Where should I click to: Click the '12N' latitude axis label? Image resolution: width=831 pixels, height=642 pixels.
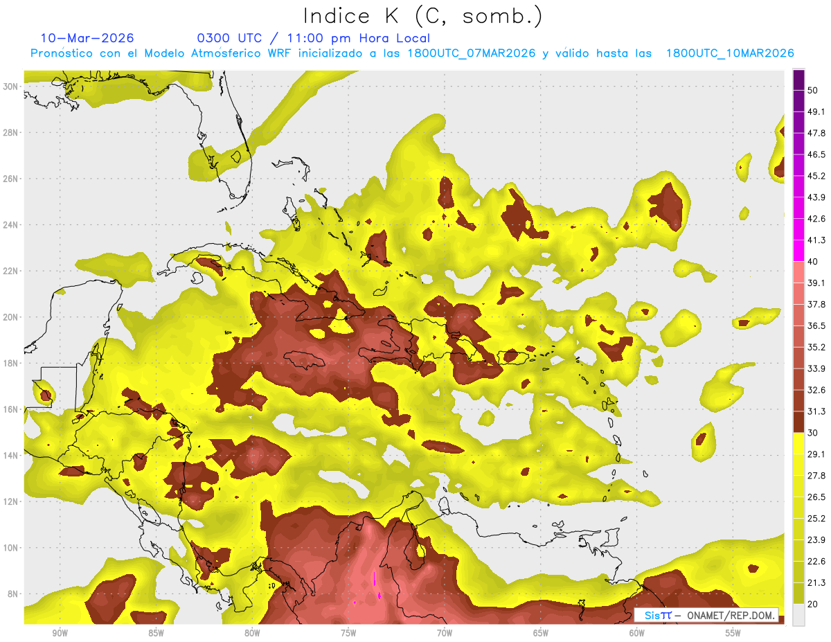click(10, 501)
